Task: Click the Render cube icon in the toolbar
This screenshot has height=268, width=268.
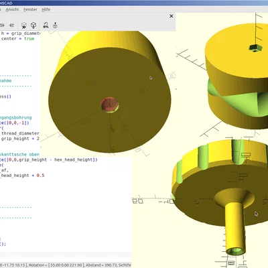Action: click(33, 25)
